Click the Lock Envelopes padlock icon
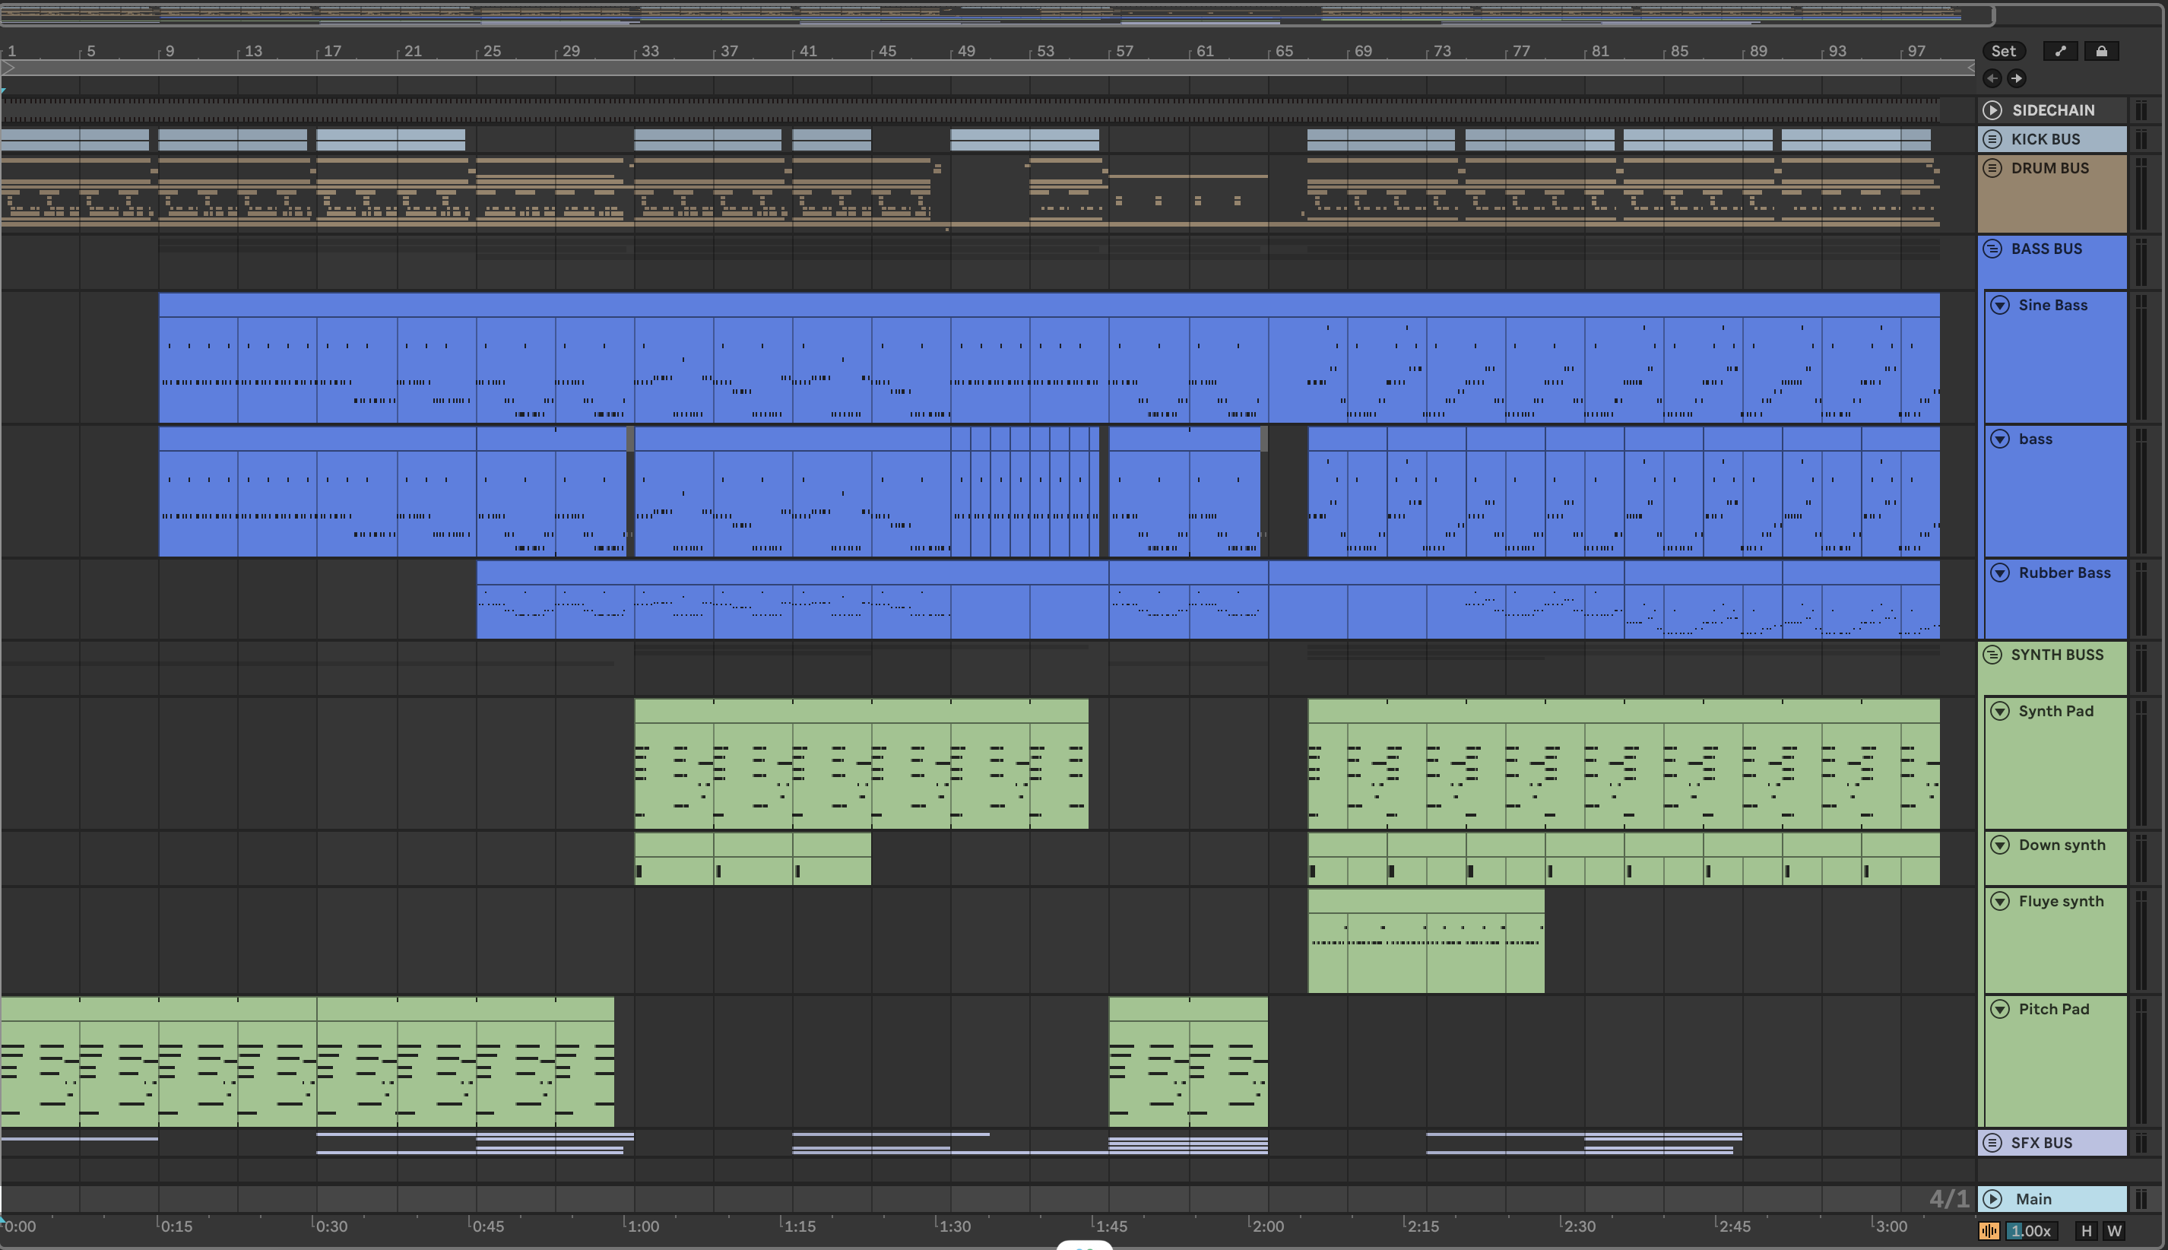 click(x=2101, y=52)
